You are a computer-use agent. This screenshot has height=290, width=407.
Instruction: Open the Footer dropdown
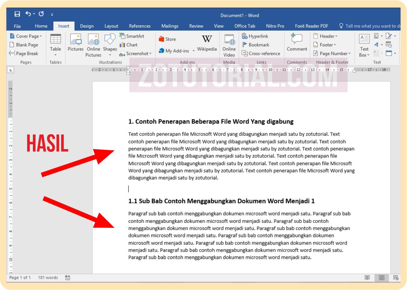pyautogui.click(x=324, y=45)
